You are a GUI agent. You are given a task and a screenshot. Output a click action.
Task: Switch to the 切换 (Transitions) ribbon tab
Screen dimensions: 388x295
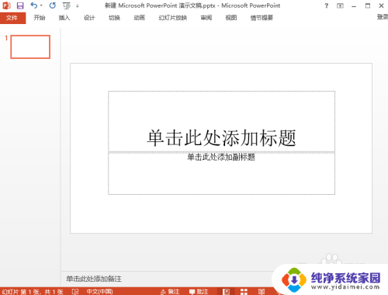pos(114,18)
